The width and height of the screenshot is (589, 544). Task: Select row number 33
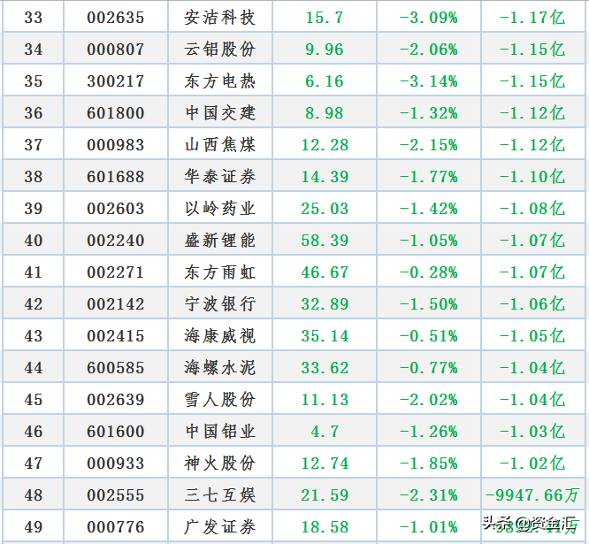(x=34, y=18)
